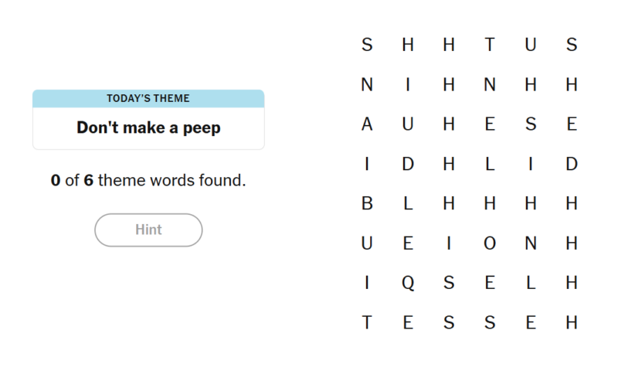
Task: Select the letter A in the grid
Action: (367, 124)
